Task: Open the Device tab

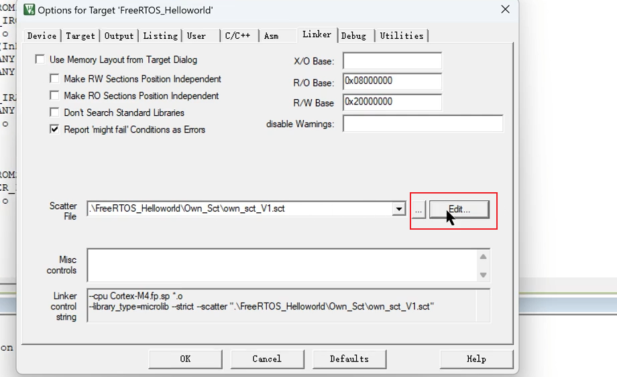Action: tap(42, 35)
